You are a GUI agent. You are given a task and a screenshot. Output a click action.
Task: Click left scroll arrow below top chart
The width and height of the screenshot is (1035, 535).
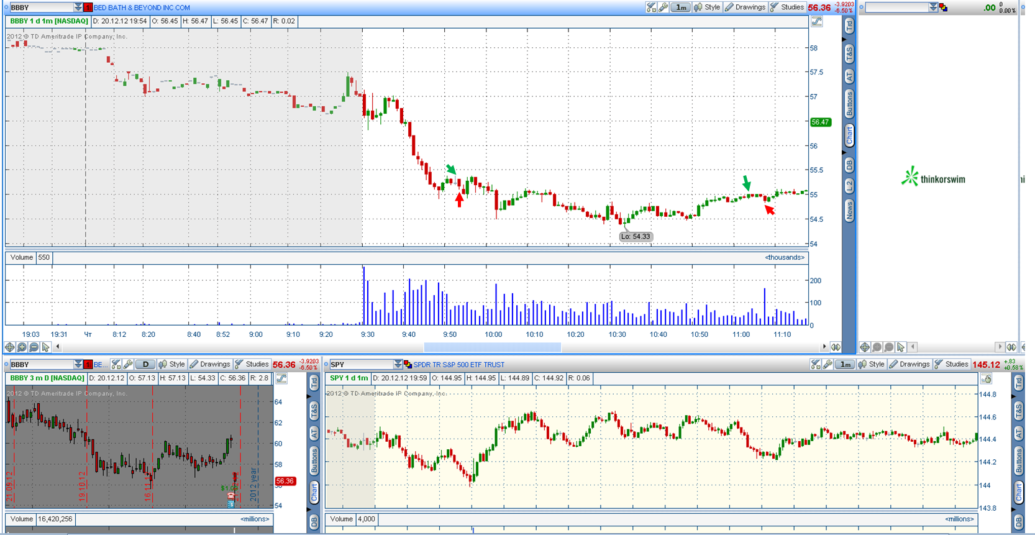point(58,347)
